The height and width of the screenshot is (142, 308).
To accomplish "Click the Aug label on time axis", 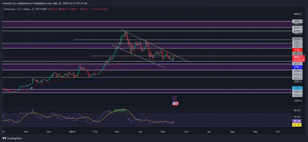I will pyautogui.click(x=232, y=132).
